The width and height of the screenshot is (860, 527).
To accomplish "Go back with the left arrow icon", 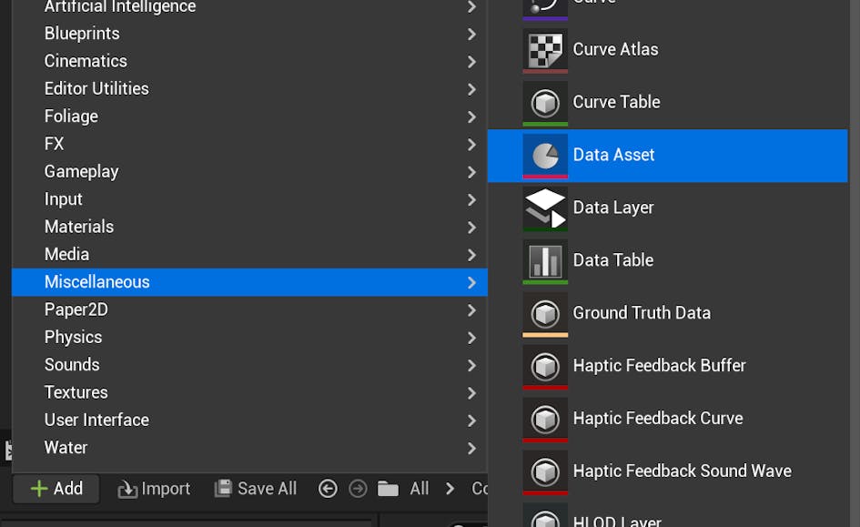I will [328, 489].
